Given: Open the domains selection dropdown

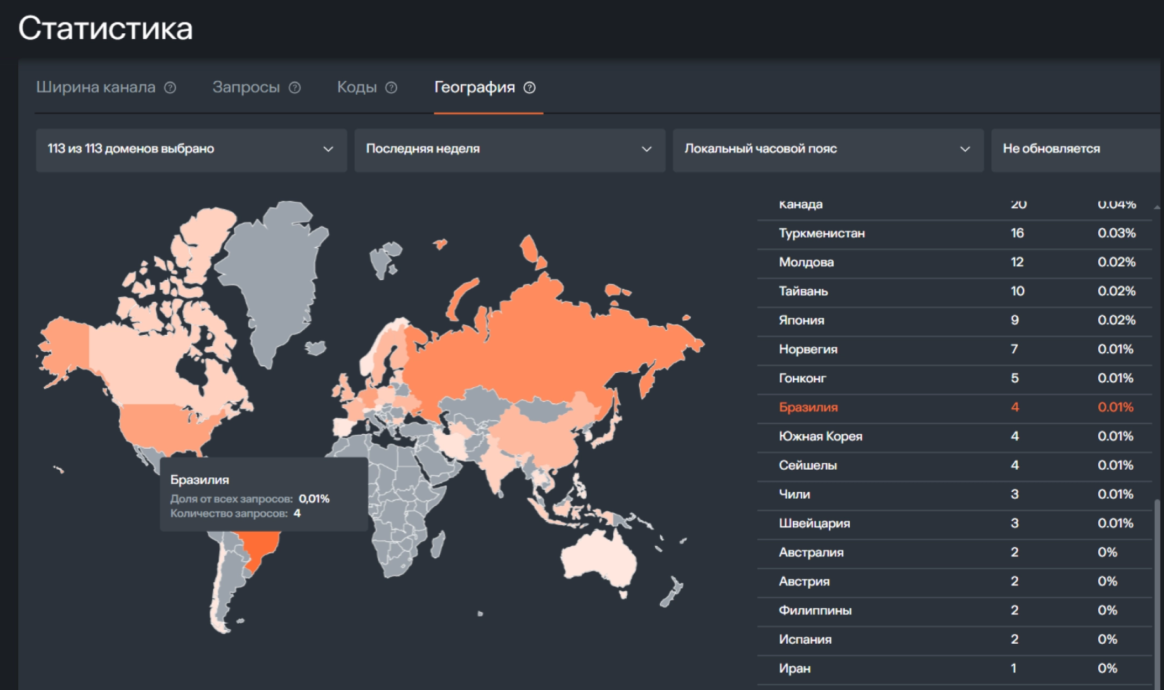Looking at the screenshot, I should coord(191,149).
